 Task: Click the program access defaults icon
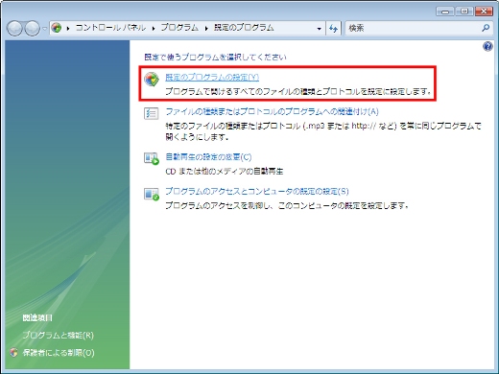(152, 194)
